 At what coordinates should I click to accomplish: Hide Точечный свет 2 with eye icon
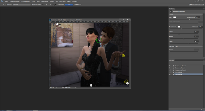coord(170,74)
